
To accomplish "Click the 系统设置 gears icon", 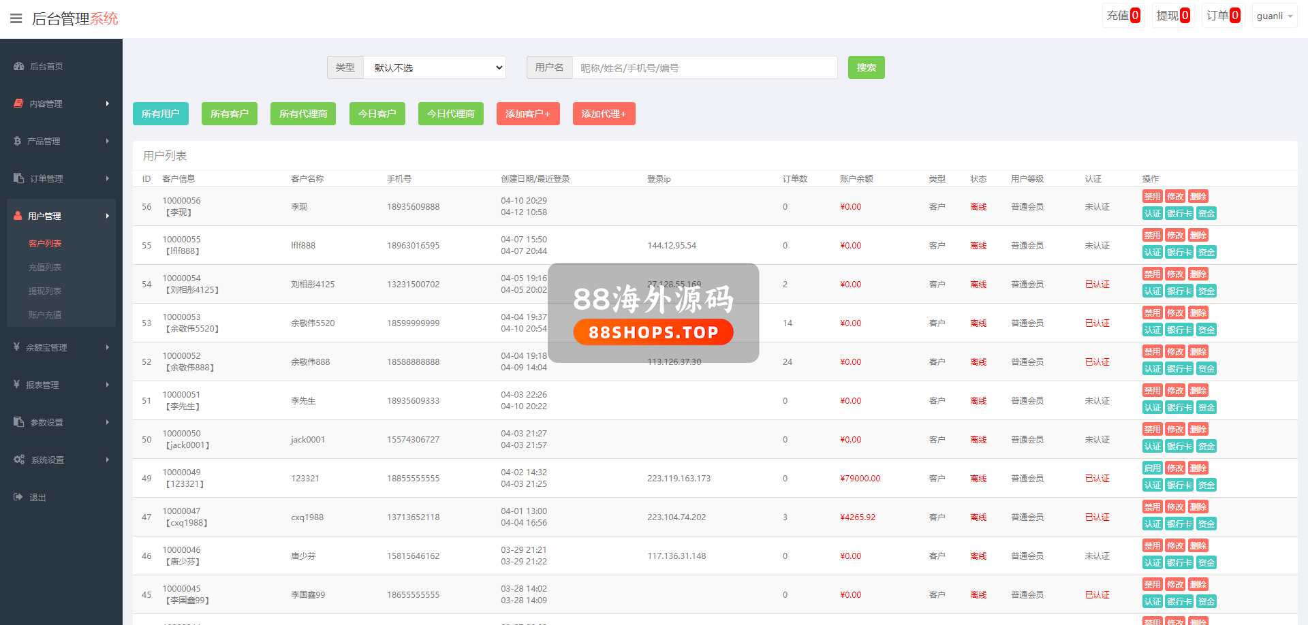I will [19, 460].
